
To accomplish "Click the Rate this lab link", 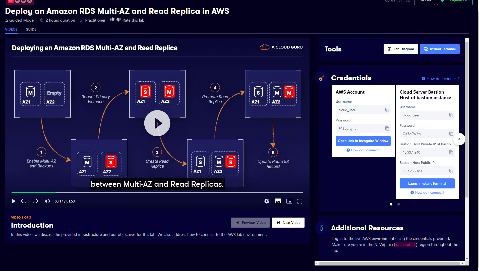I will [133, 20].
